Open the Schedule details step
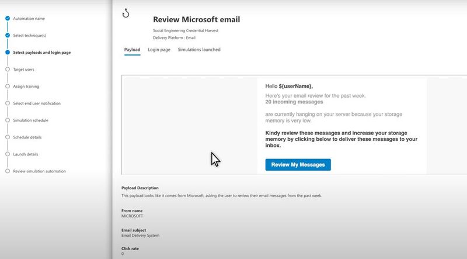The image size is (467, 259). [27, 137]
